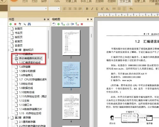Select the page 4 thumbnail

(71, 107)
